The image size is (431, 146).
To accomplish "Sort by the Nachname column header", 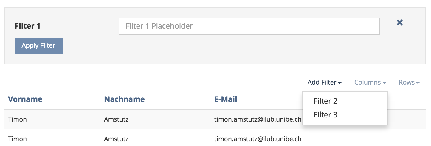I will pos(124,99).
